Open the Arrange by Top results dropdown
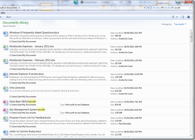This screenshot has height=140, width=195. [180, 24]
